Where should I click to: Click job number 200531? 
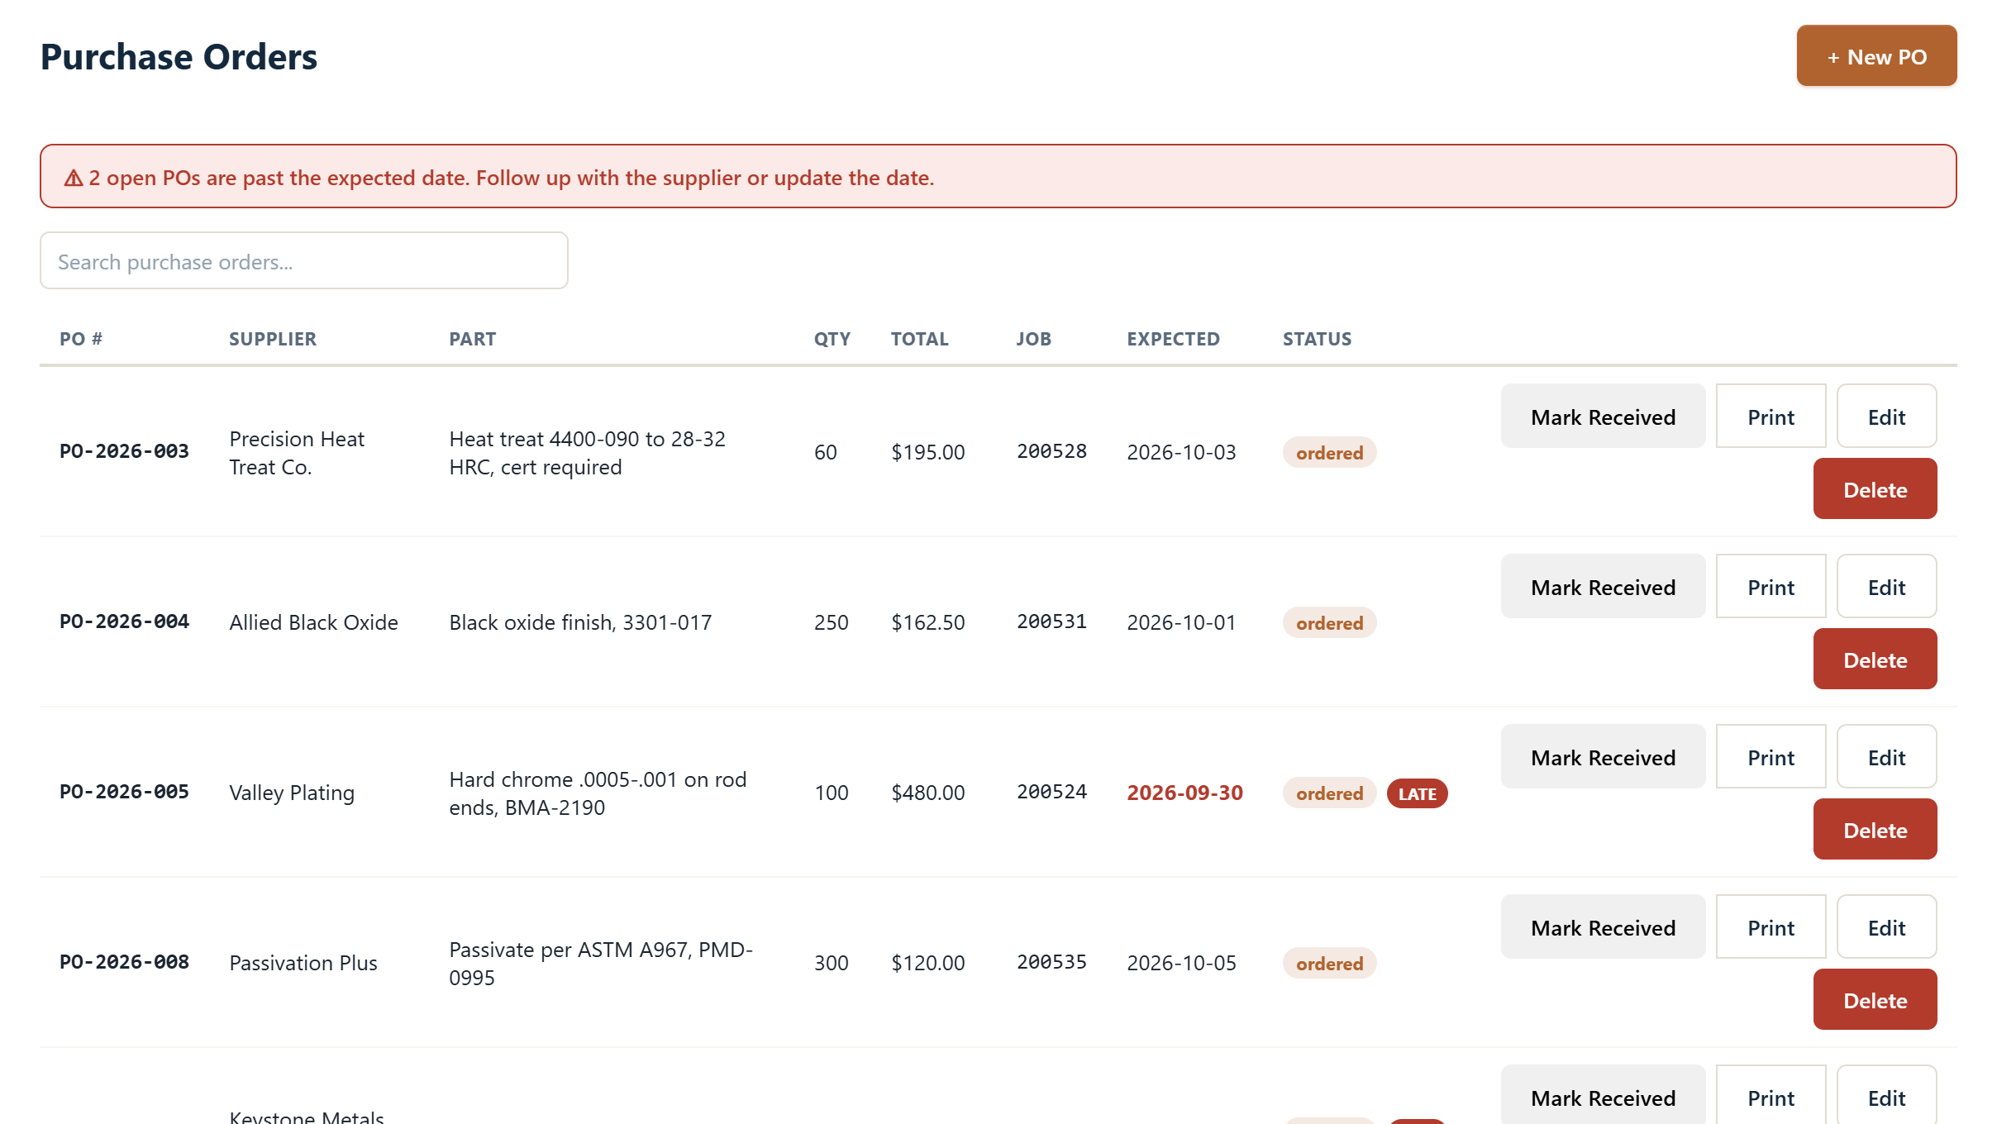tap(1051, 622)
